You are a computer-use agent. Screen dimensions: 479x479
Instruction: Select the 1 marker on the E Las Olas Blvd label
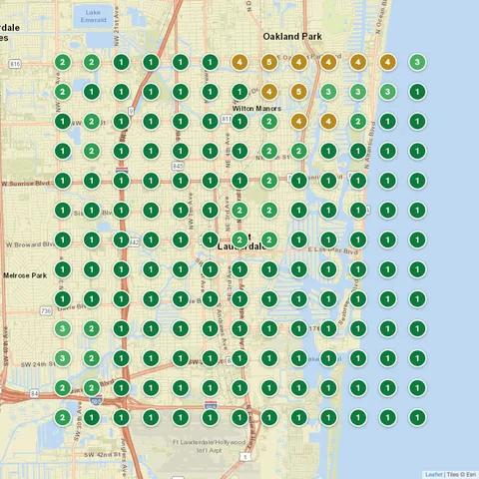pyautogui.click(x=328, y=239)
